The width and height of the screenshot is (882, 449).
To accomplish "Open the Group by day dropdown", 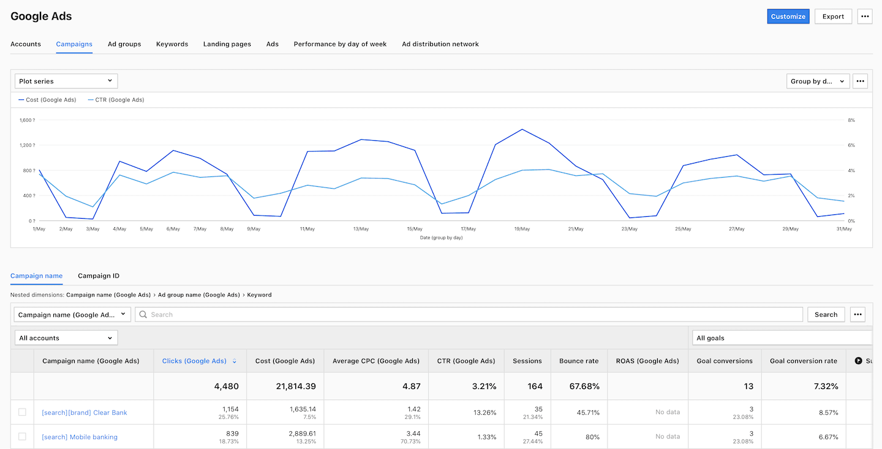I will (x=818, y=80).
